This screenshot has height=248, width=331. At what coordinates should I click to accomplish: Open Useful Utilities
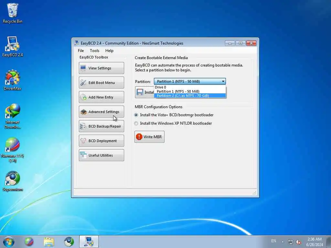click(x=101, y=155)
